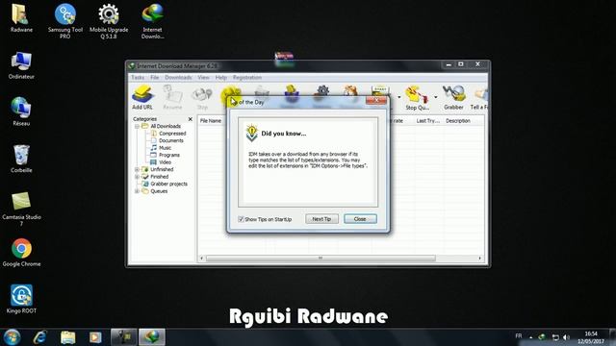Select the Samsung Tool PRO desktop icon
Image resolution: width=616 pixels, height=346 pixels.
click(x=65, y=21)
